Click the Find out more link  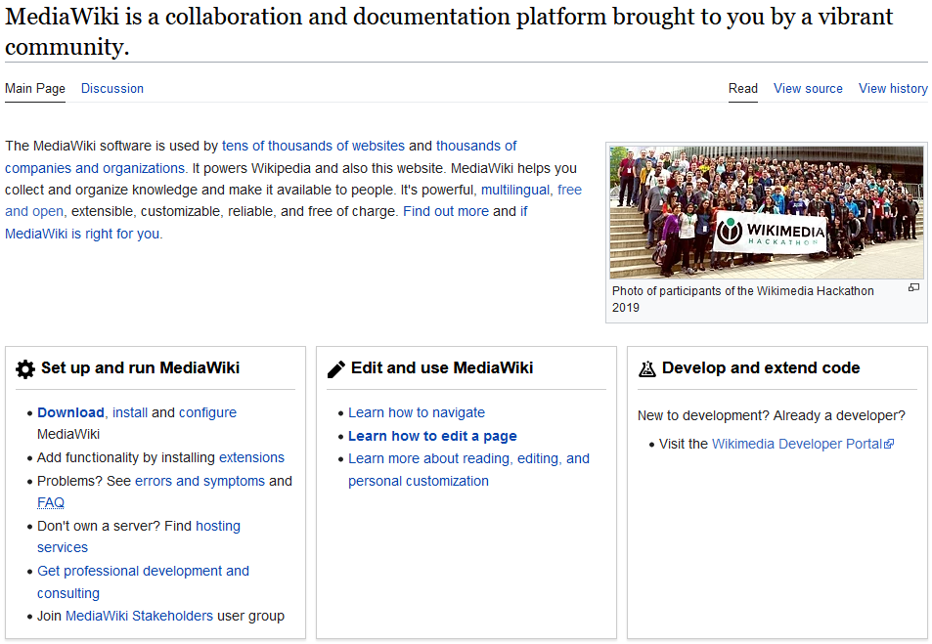[446, 211]
